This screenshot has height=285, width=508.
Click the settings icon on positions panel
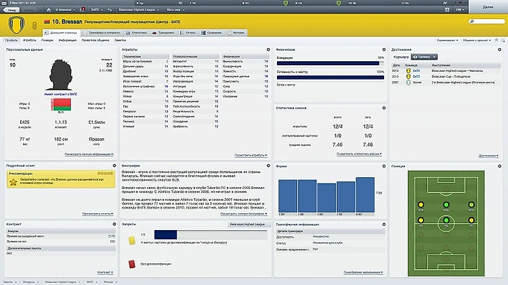(x=501, y=167)
